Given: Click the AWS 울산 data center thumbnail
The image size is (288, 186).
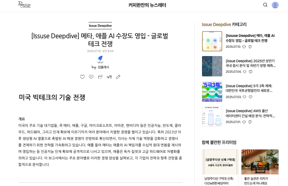Looking at the screenshot, I should pos(212,117).
